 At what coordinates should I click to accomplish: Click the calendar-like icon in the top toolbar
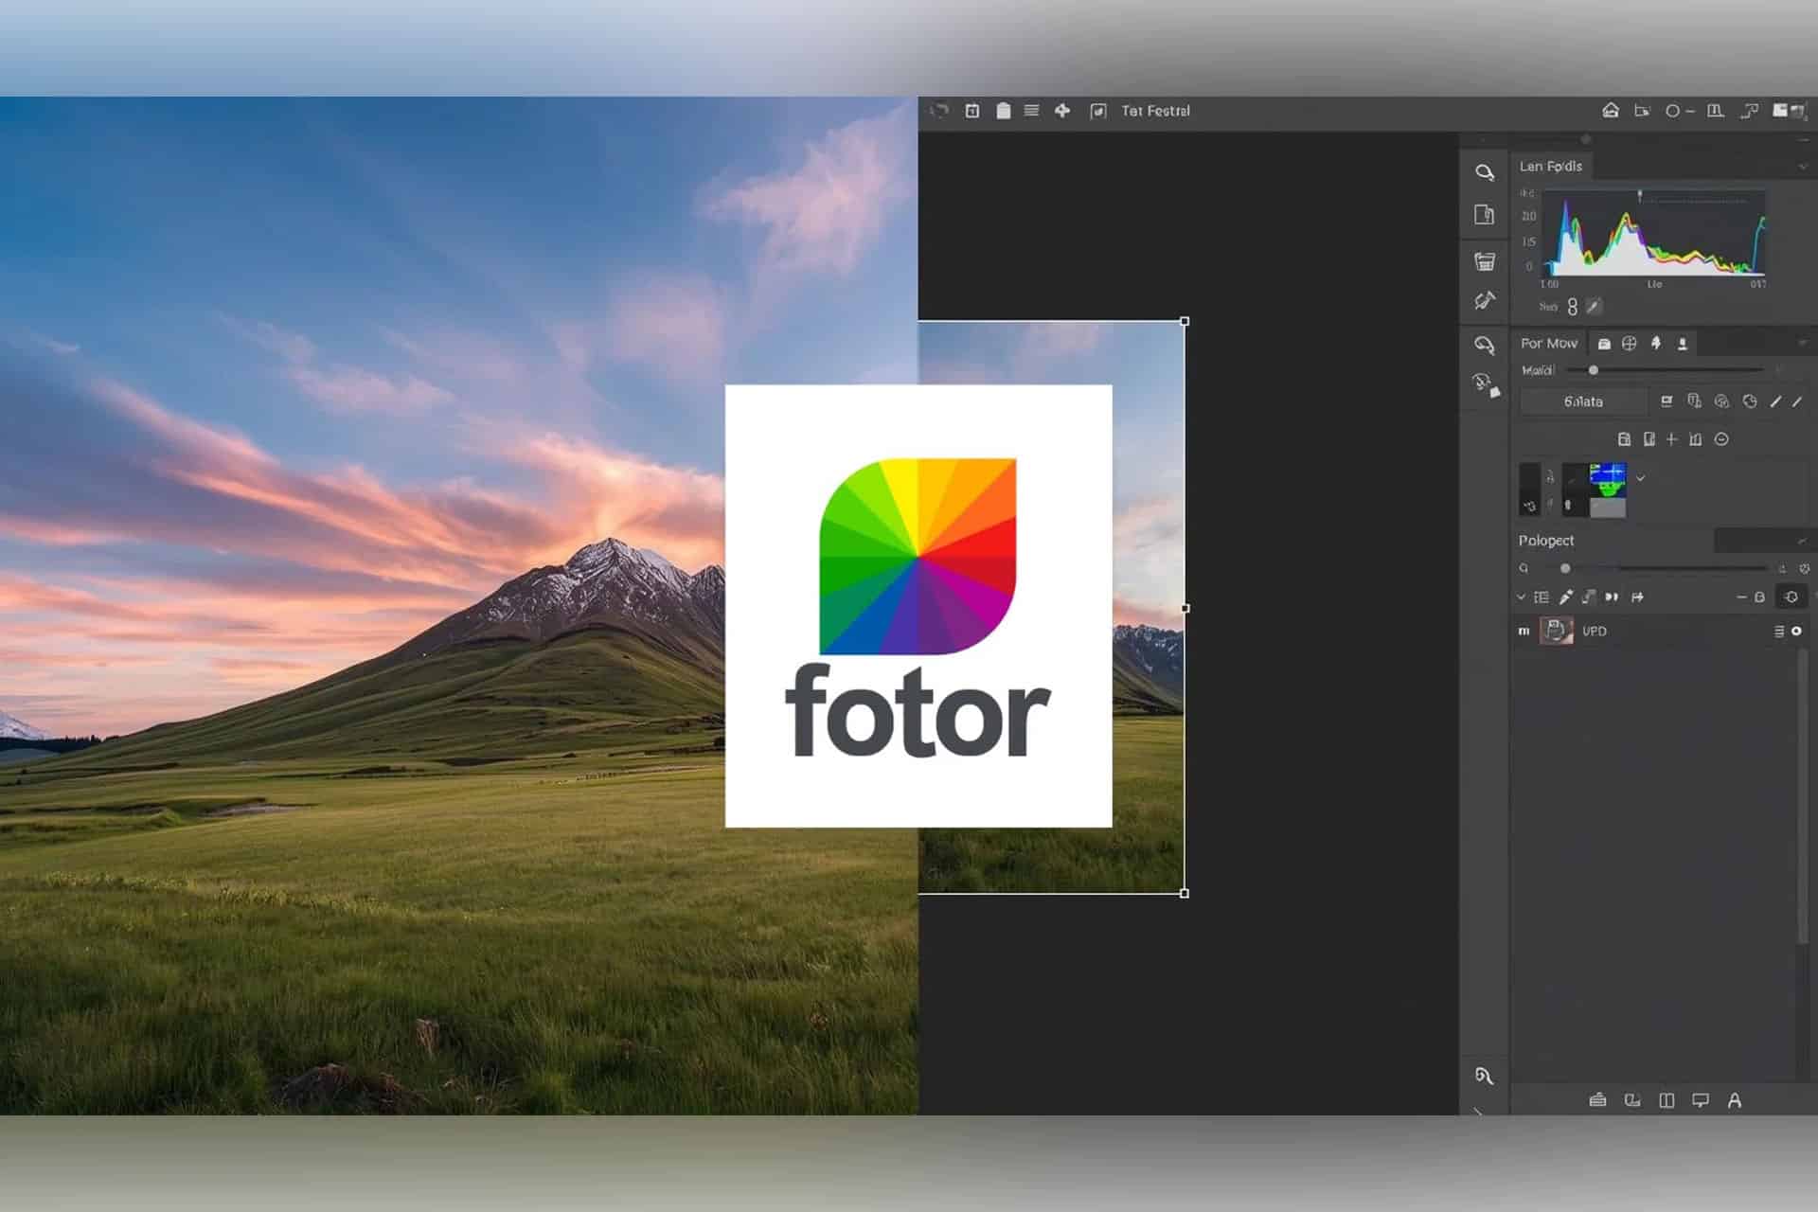click(x=971, y=111)
